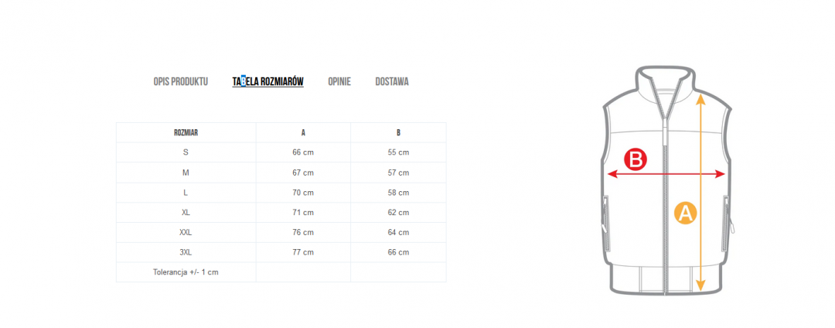
Task: Open the Dostawa tab
Action: click(392, 81)
